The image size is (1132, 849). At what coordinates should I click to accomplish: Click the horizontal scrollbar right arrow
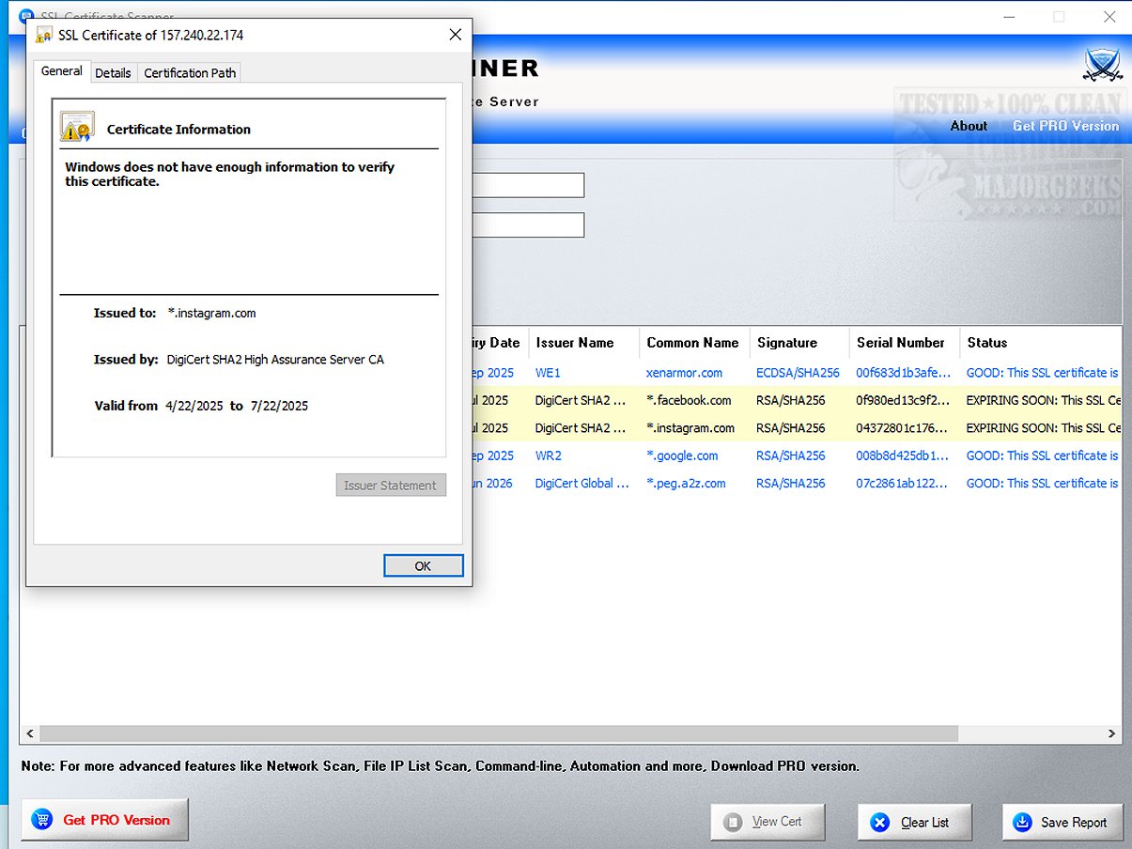(1112, 733)
